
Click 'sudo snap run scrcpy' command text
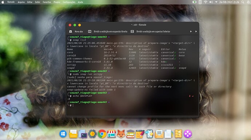point(88,74)
